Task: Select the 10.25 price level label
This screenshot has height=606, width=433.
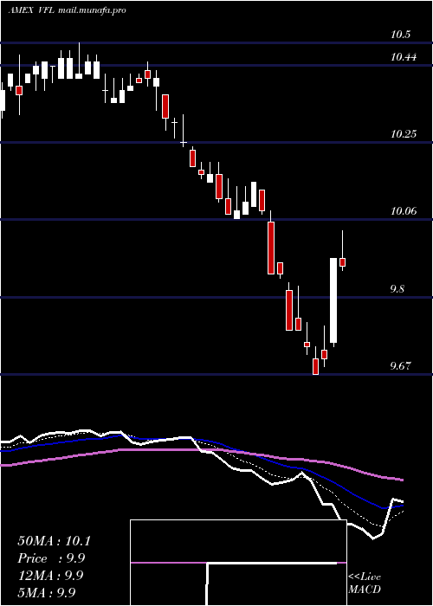Action: [x=404, y=134]
